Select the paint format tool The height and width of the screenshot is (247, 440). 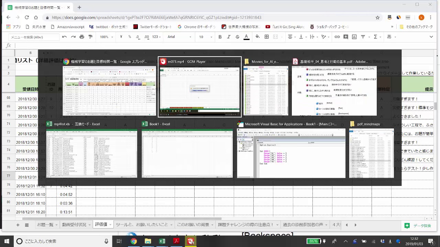point(90,37)
